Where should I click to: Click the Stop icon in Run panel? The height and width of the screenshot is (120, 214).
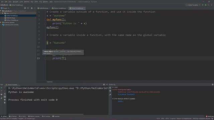tap(1, 91)
